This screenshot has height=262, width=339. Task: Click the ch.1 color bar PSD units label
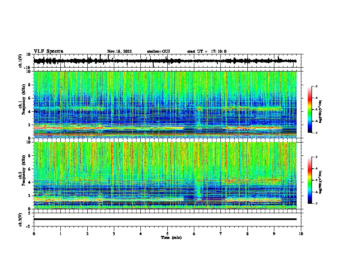(321, 111)
